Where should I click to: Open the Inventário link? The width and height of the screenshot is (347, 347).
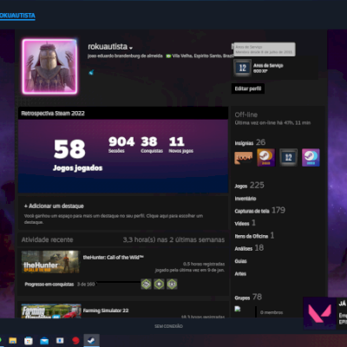(246, 199)
